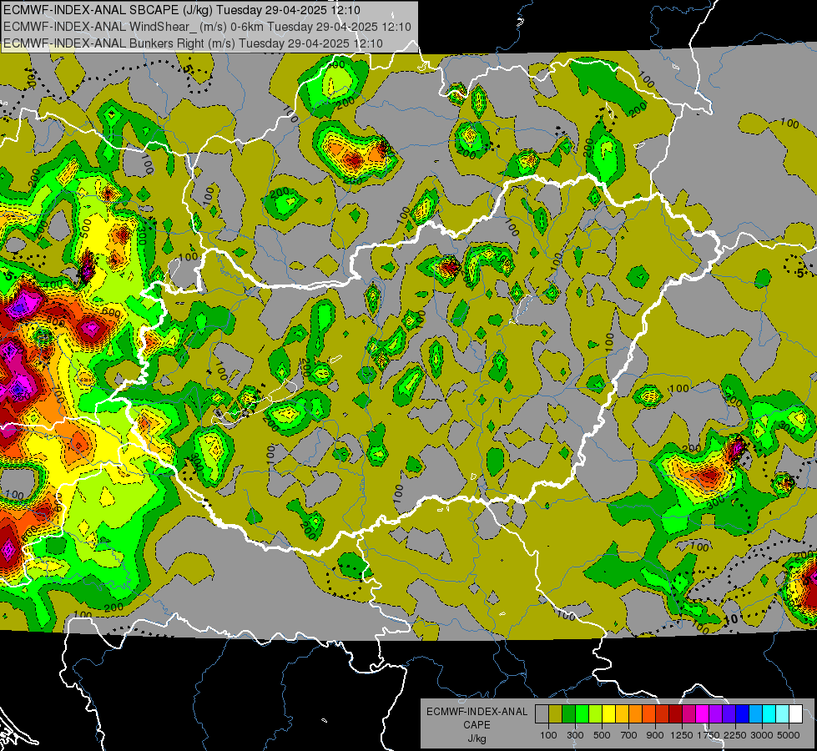Viewport: 817px width, 751px height.
Task: Click the 100 value in the legend
Action: (x=548, y=735)
